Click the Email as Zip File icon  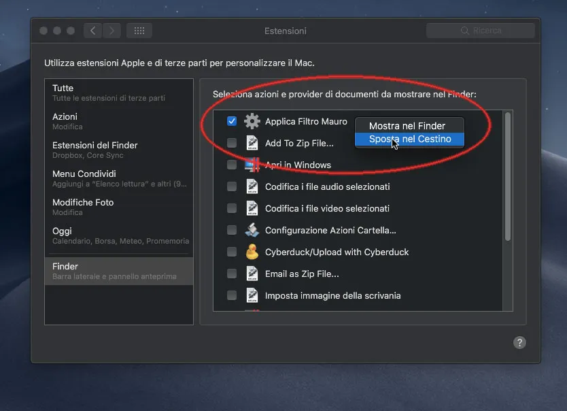252,274
